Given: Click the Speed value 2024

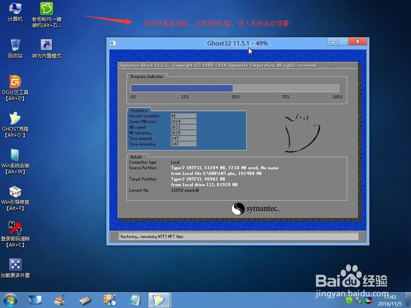Looking at the screenshot, I should tap(183, 121).
